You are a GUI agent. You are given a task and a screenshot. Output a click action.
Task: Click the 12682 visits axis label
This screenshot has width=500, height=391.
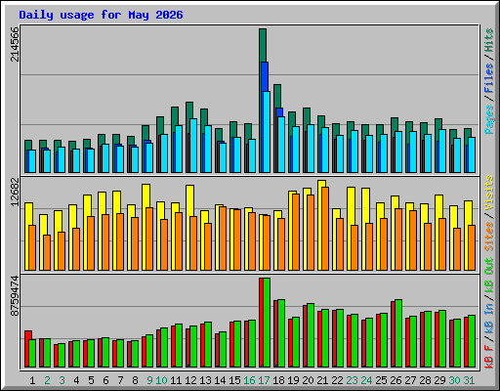tap(15, 193)
